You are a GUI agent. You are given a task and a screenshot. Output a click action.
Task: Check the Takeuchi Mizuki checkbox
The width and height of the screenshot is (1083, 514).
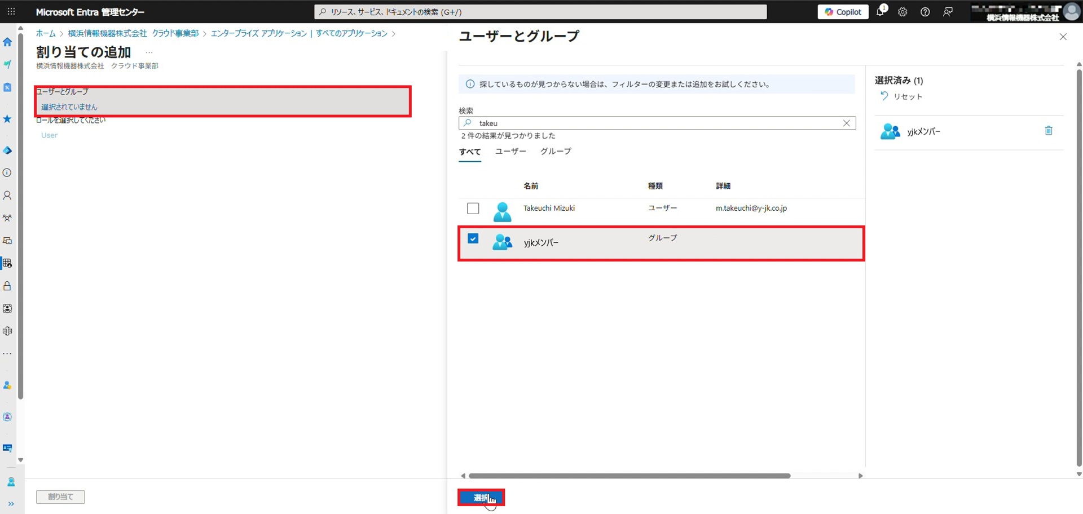(x=473, y=209)
